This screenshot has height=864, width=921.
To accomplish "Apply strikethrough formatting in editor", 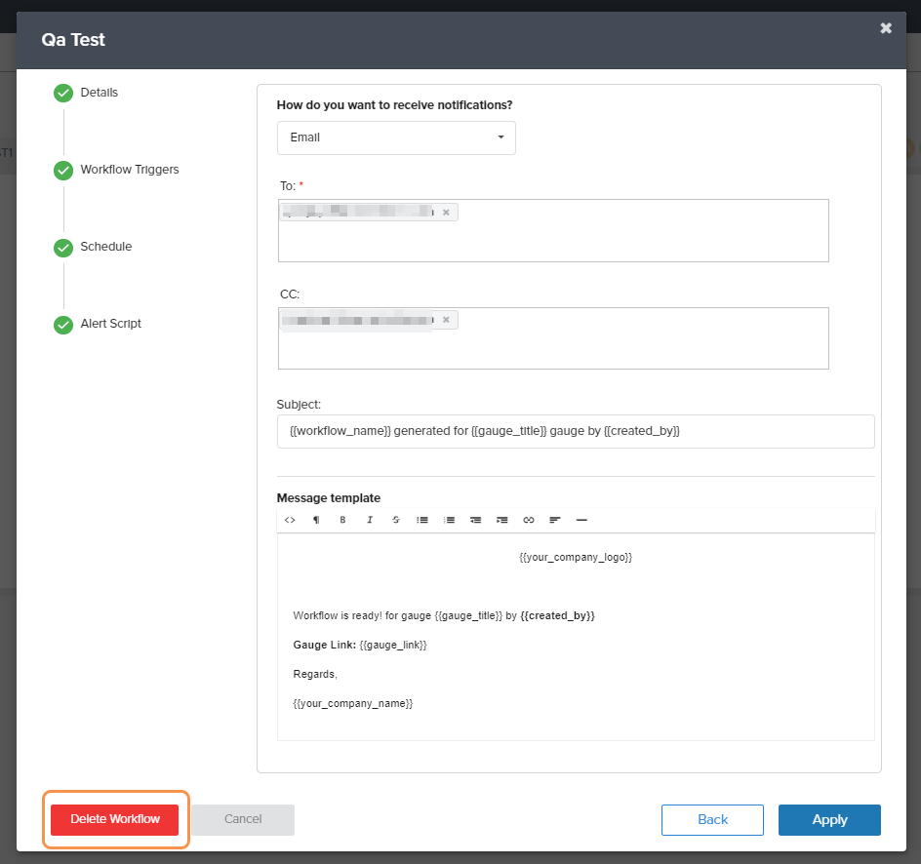I will (x=396, y=520).
